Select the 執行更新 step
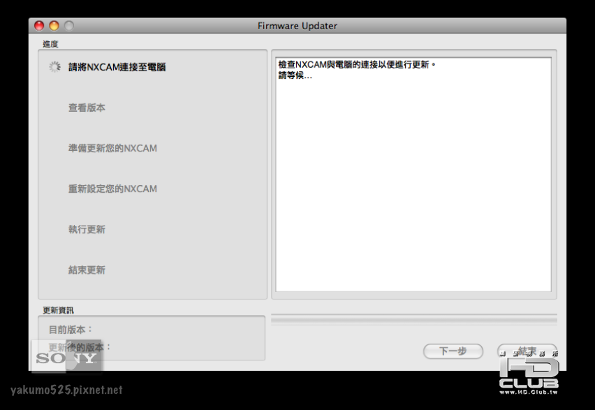The height and width of the screenshot is (410, 595). click(87, 230)
